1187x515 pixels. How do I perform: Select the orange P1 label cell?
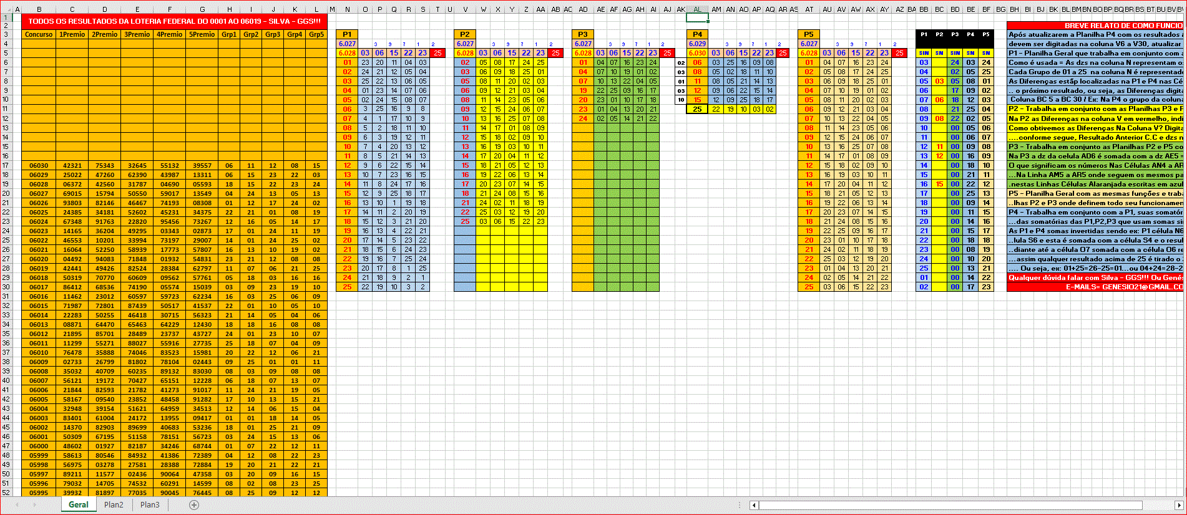[x=347, y=34]
